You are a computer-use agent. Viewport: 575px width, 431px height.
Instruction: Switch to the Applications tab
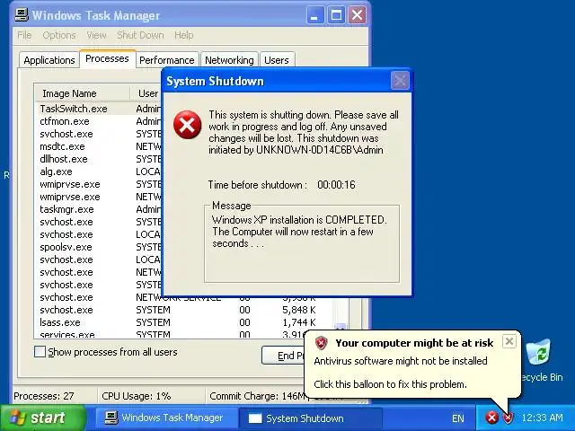(49, 60)
